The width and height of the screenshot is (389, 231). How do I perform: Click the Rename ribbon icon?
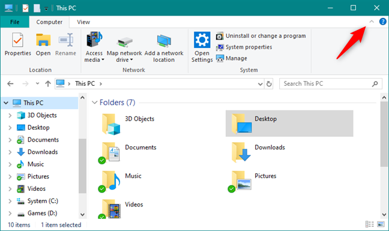tap(66, 40)
